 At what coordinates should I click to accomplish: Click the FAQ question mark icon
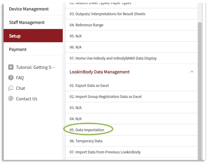click(x=11, y=78)
